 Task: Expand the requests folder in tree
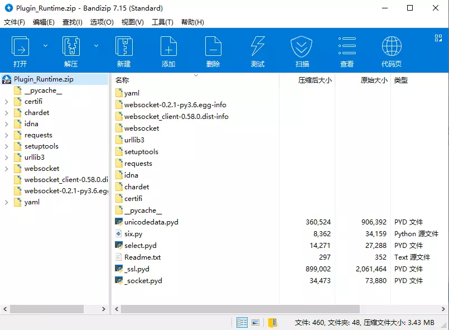pyautogui.click(x=7, y=135)
